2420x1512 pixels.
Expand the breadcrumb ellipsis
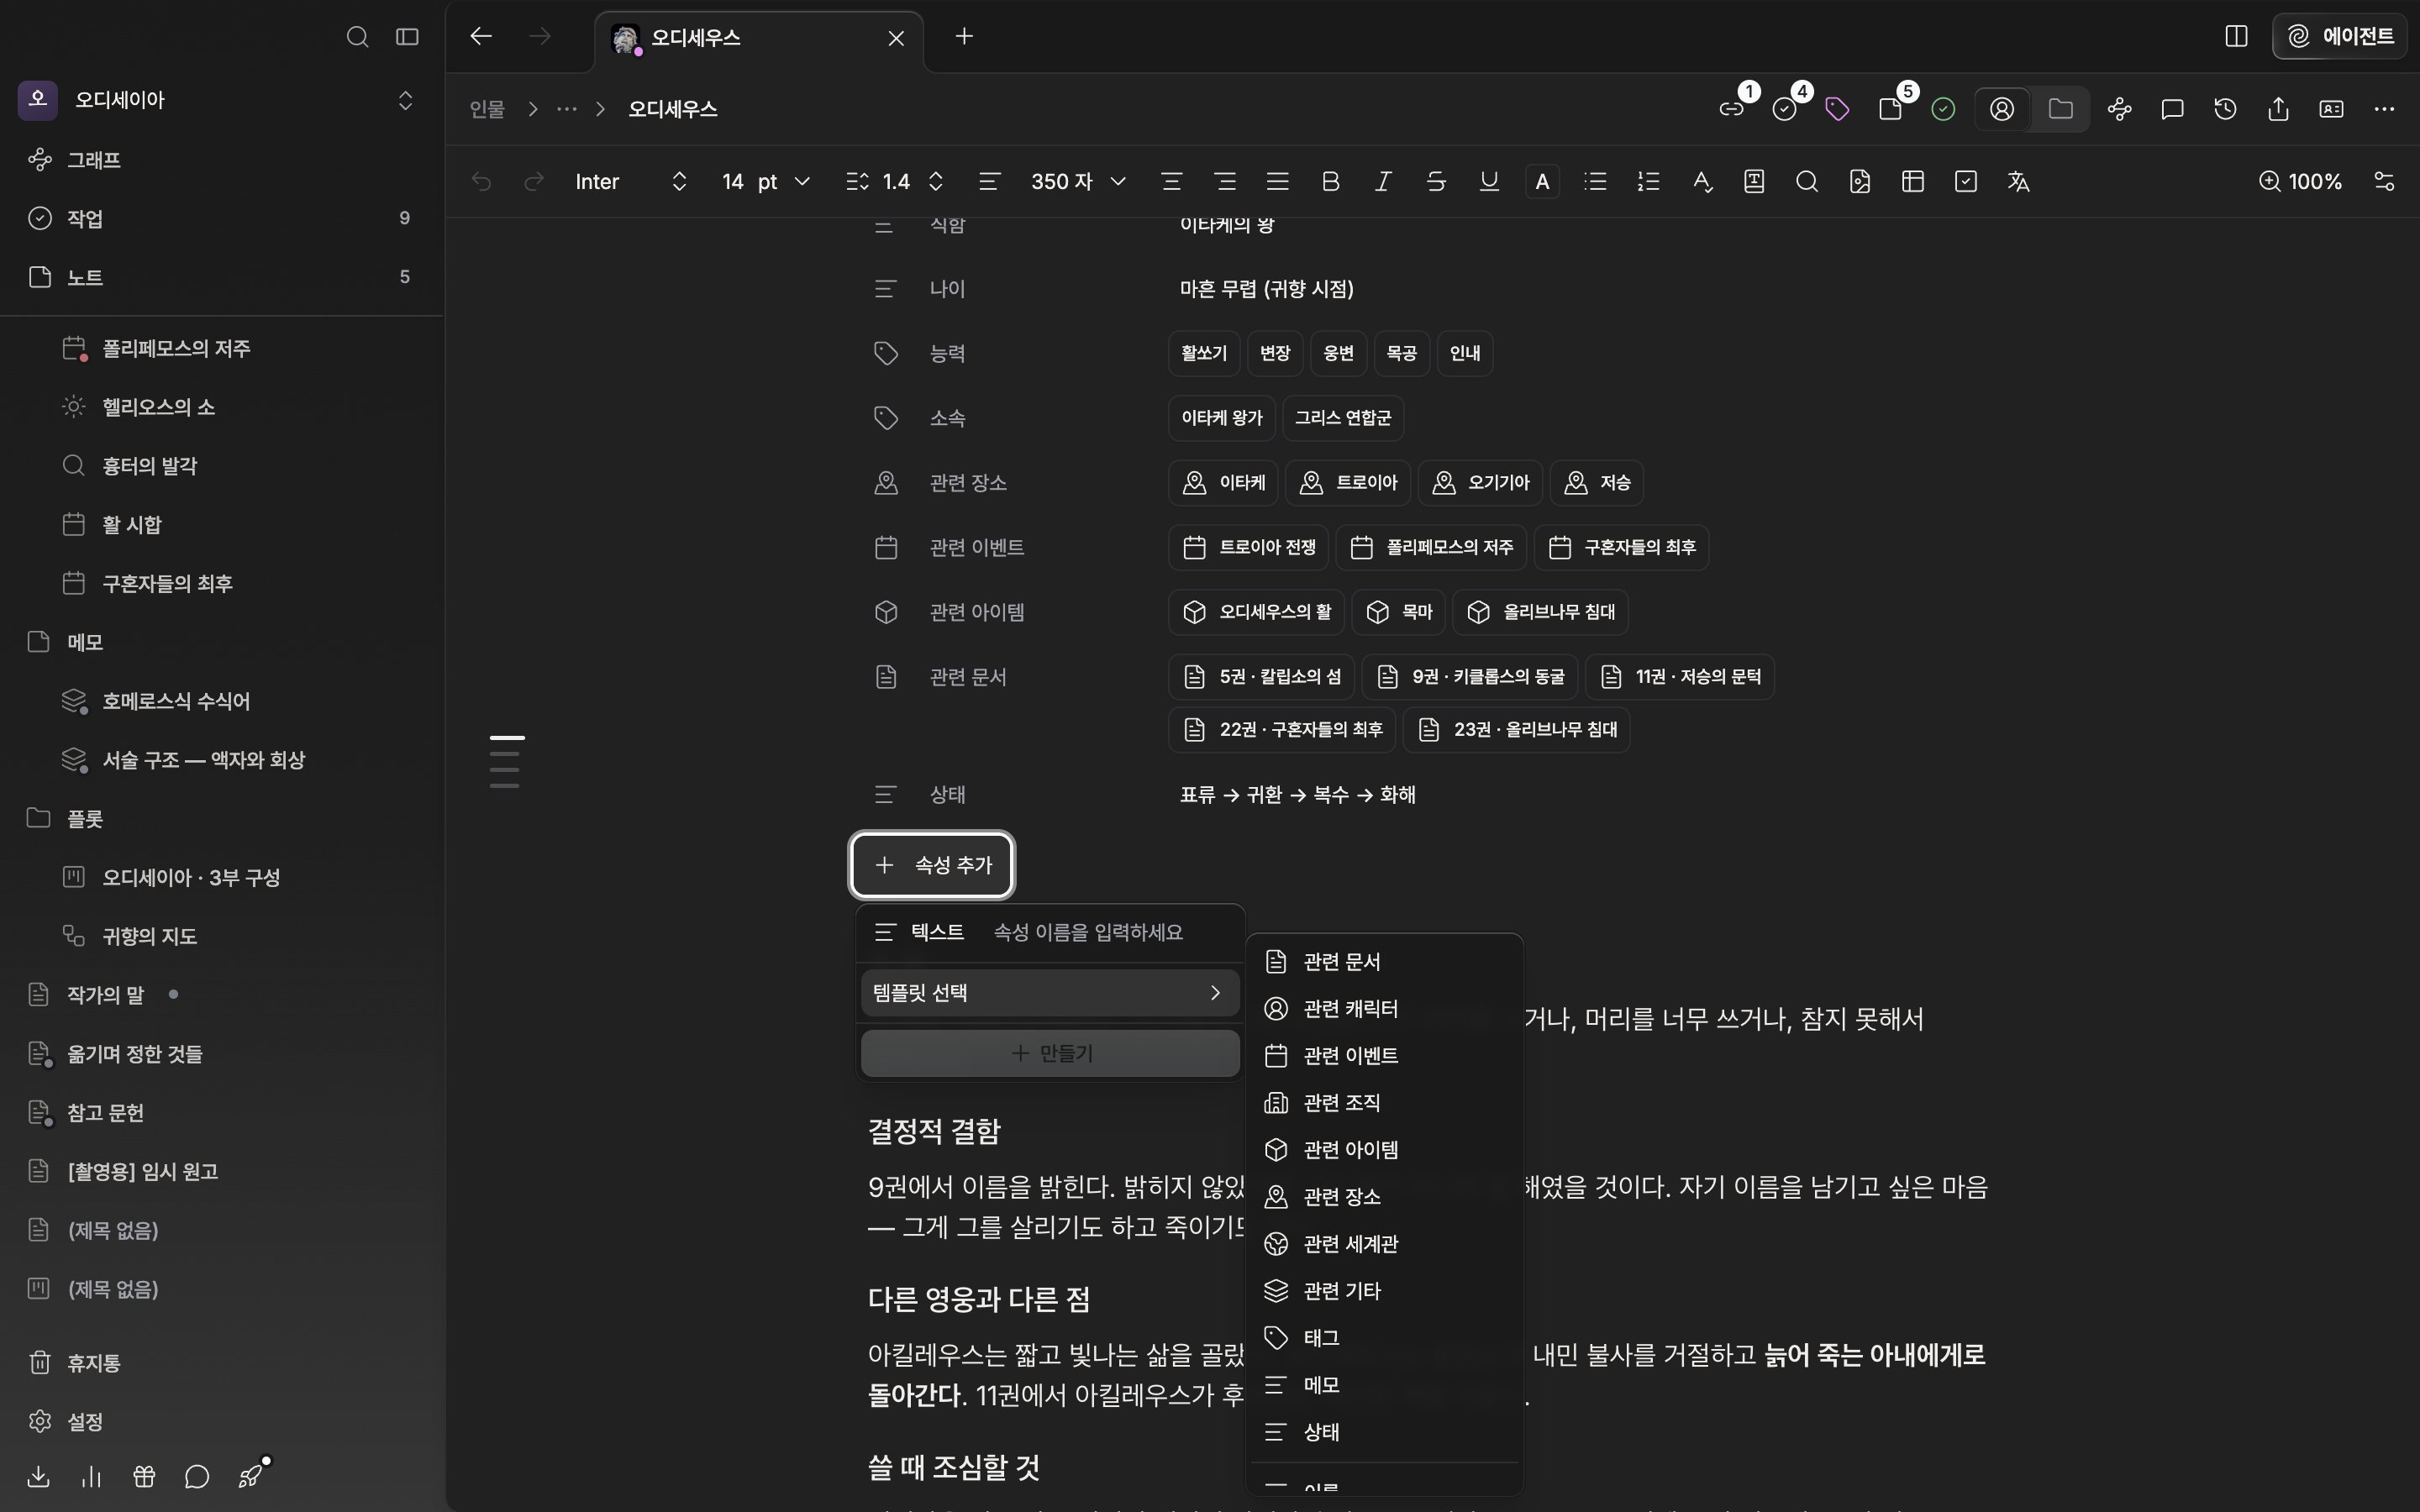[567, 109]
